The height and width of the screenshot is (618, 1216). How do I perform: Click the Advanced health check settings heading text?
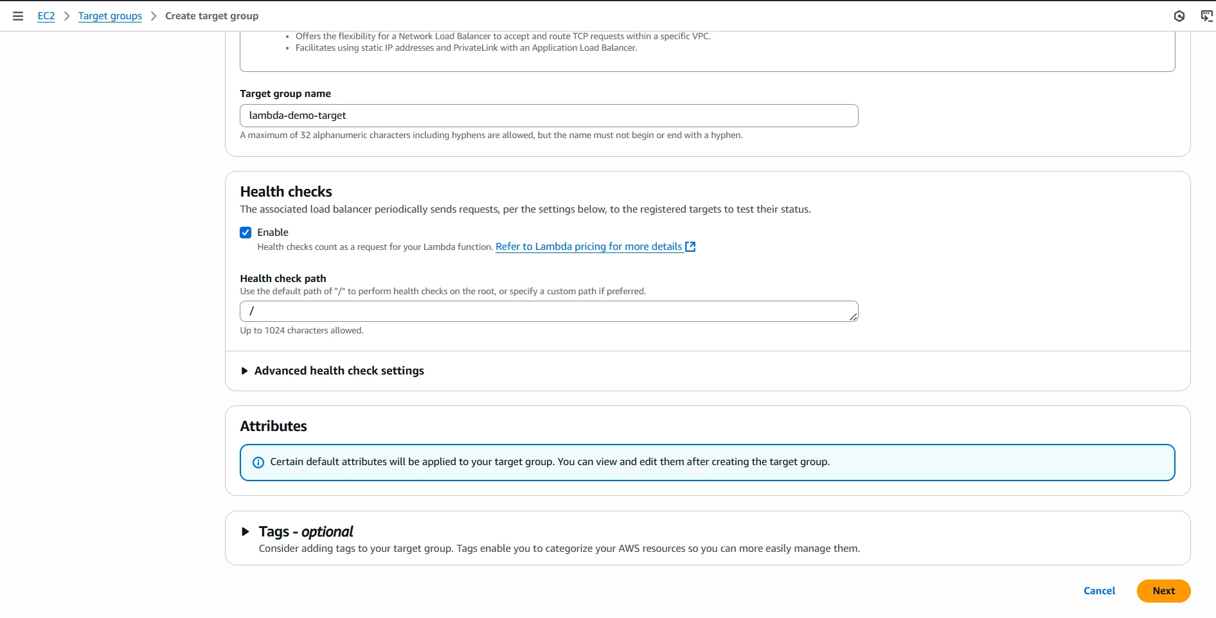339,371
